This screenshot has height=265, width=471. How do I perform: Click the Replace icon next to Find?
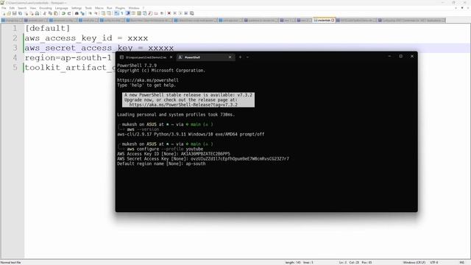(x=82, y=13)
